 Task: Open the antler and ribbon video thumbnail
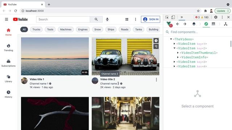tap(55, 113)
